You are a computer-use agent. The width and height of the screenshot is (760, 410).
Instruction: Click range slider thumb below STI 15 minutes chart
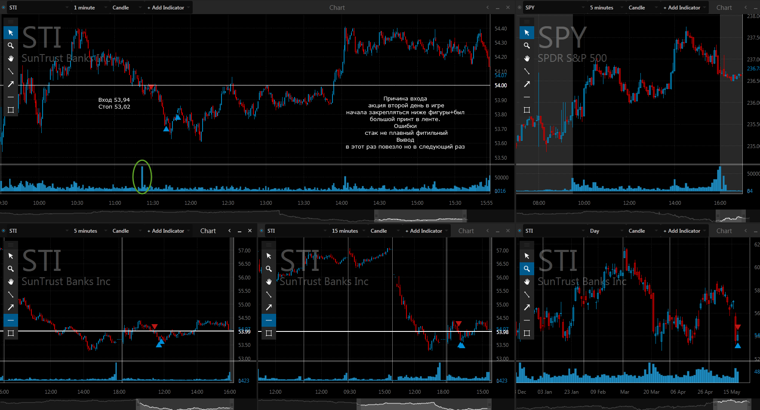424,404
